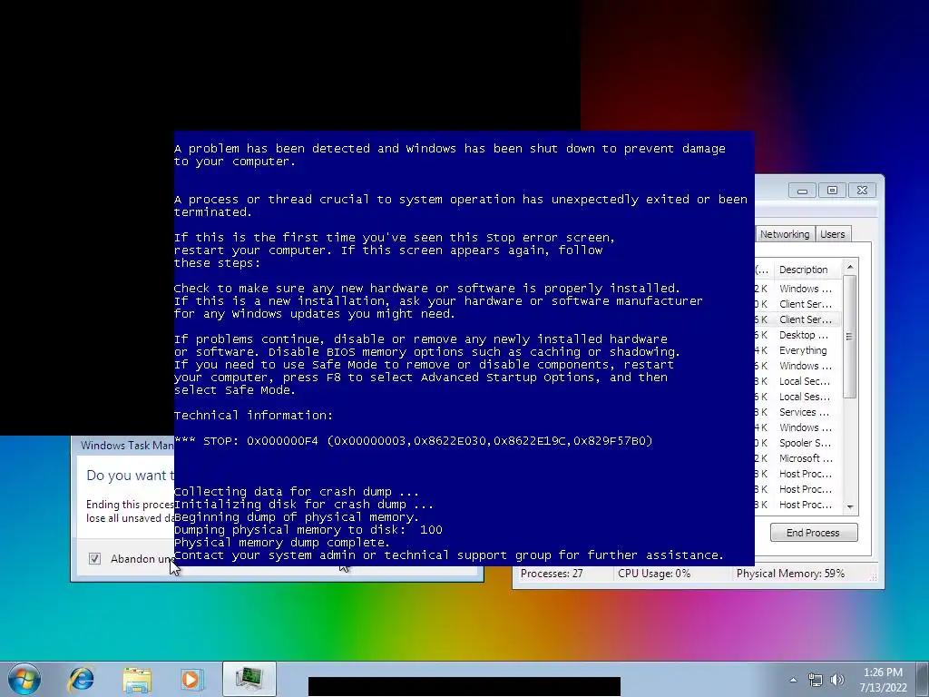Image resolution: width=929 pixels, height=697 pixels.
Task: Select the Desktop ... process row
Action: 798,335
